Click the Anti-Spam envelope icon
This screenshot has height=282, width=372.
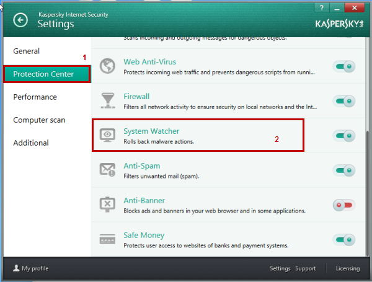[x=107, y=170]
